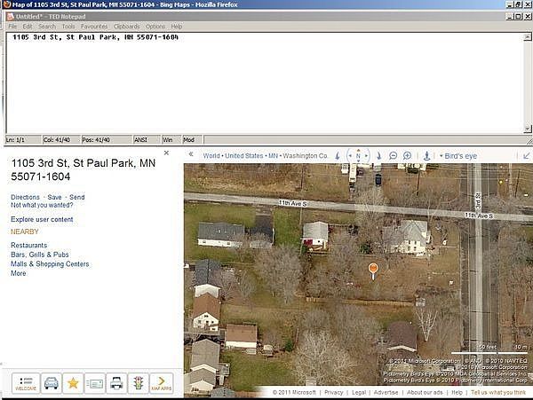Click 'Ln: 1/1' status field

coord(23,140)
